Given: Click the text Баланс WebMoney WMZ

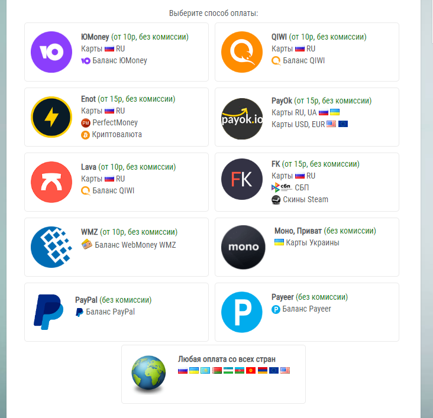Looking at the screenshot, I should pyautogui.click(x=135, y=245).
